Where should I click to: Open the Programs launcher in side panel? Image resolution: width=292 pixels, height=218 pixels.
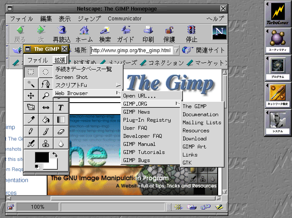pyautogui.click(x=278, y=68)
